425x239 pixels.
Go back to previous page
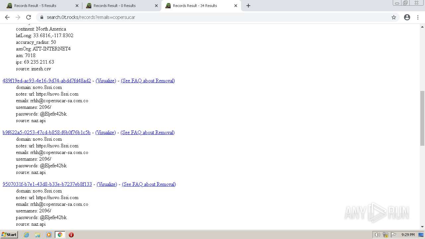tap(7, 17)
